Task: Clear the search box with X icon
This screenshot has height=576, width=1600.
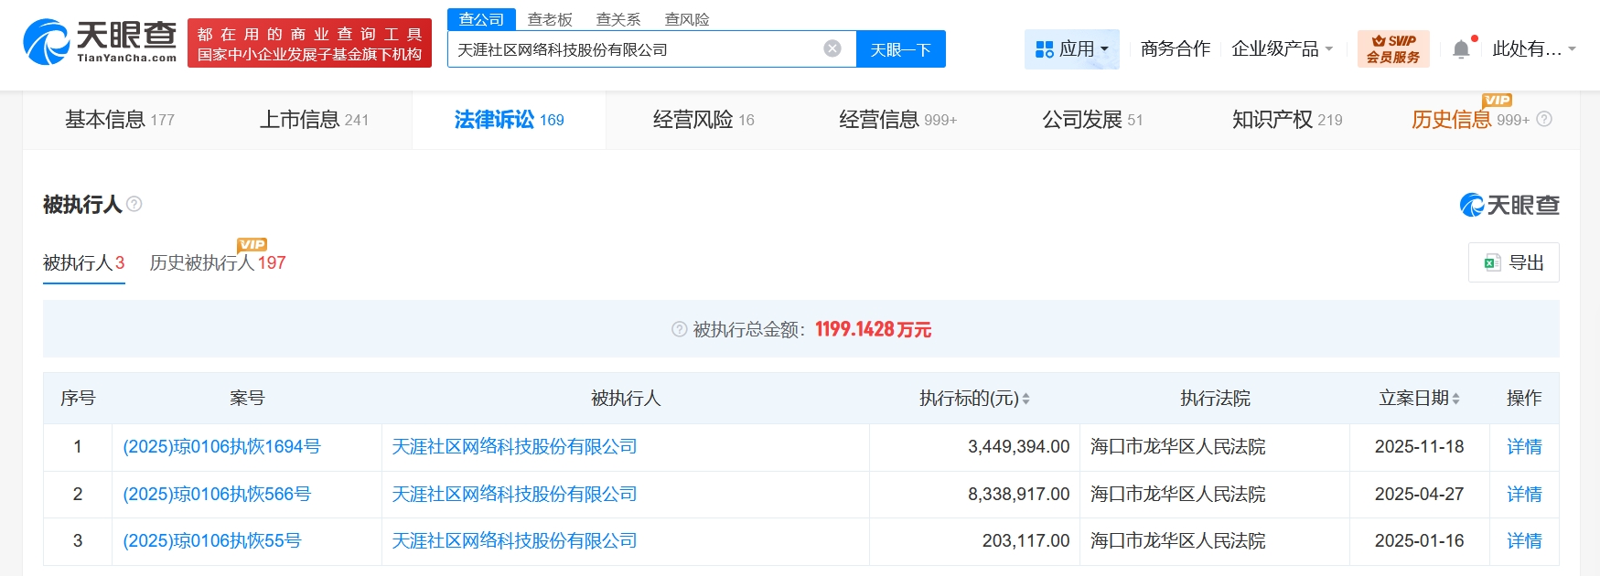Action: [832, 49]
